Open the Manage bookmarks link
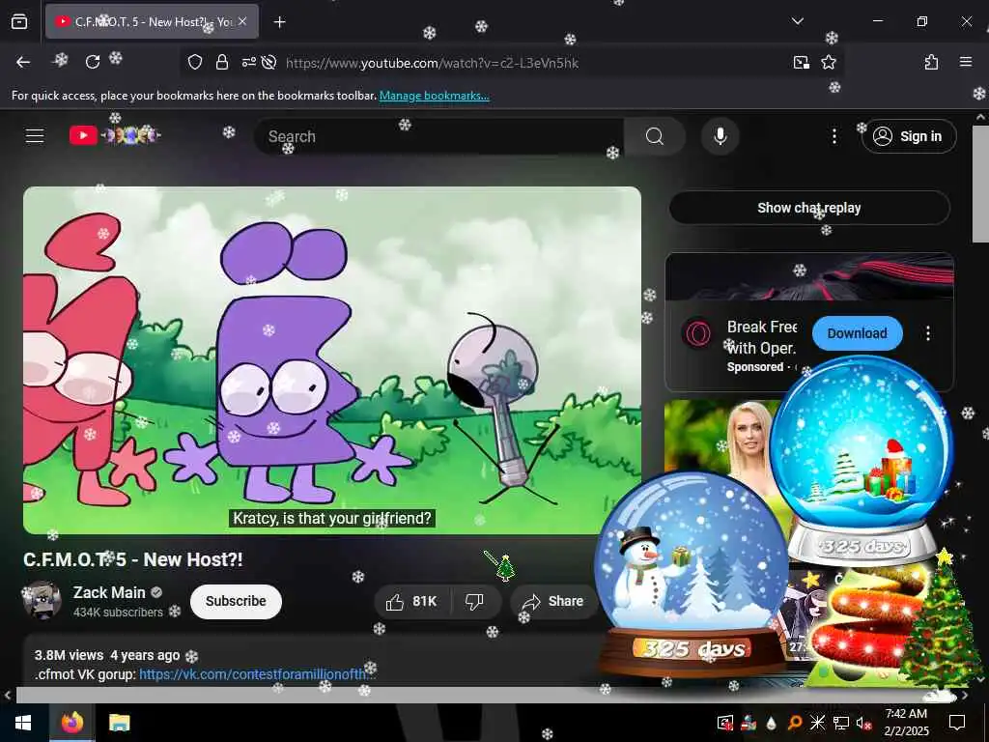 [x=434, y=96]
